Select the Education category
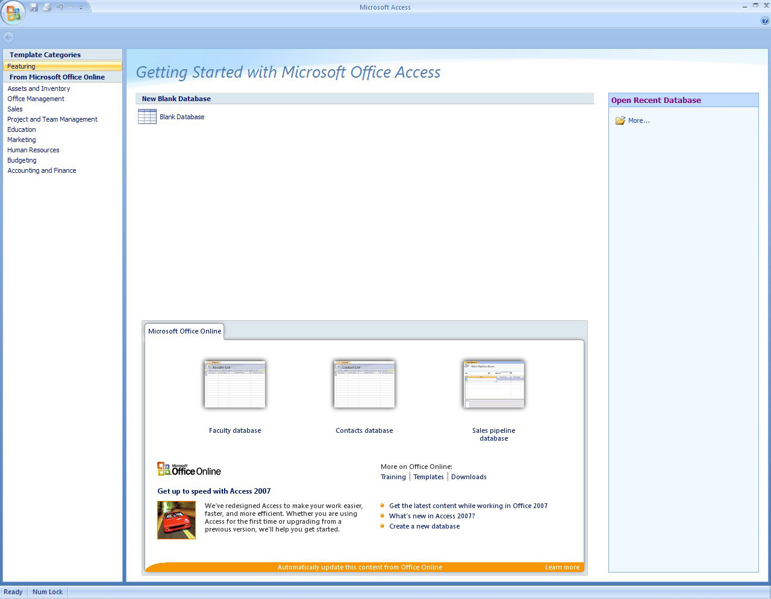Image resolution: width=771 pixels, height=599 pixels. tap(22, 129)
